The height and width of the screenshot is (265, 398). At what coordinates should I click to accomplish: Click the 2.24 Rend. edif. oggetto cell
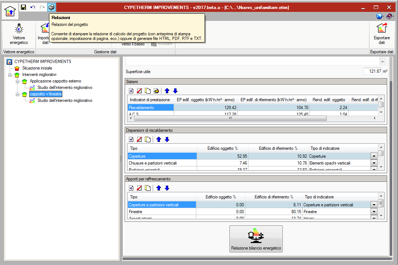329,107
